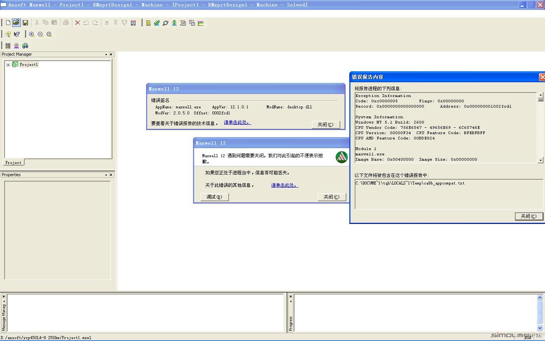Click the error report scrollbar up arrow
This screenshot has height=341, width=545.
tap(540, 95)
